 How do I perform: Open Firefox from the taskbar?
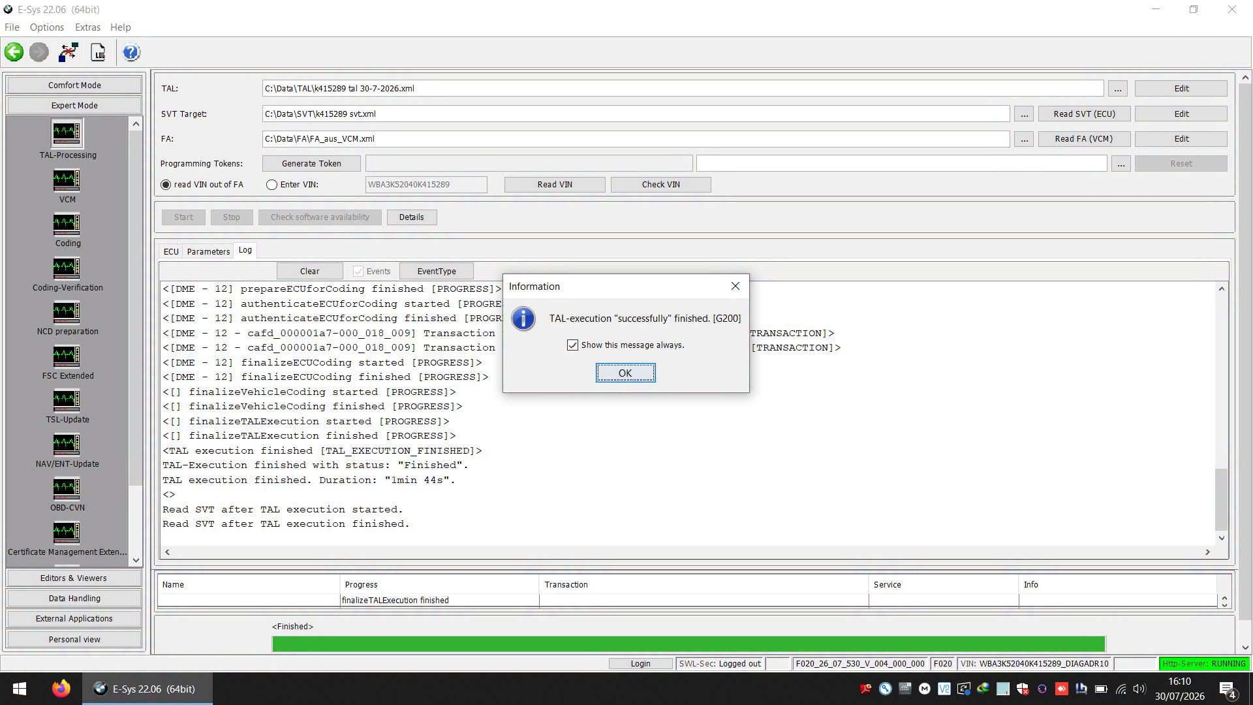61,689
